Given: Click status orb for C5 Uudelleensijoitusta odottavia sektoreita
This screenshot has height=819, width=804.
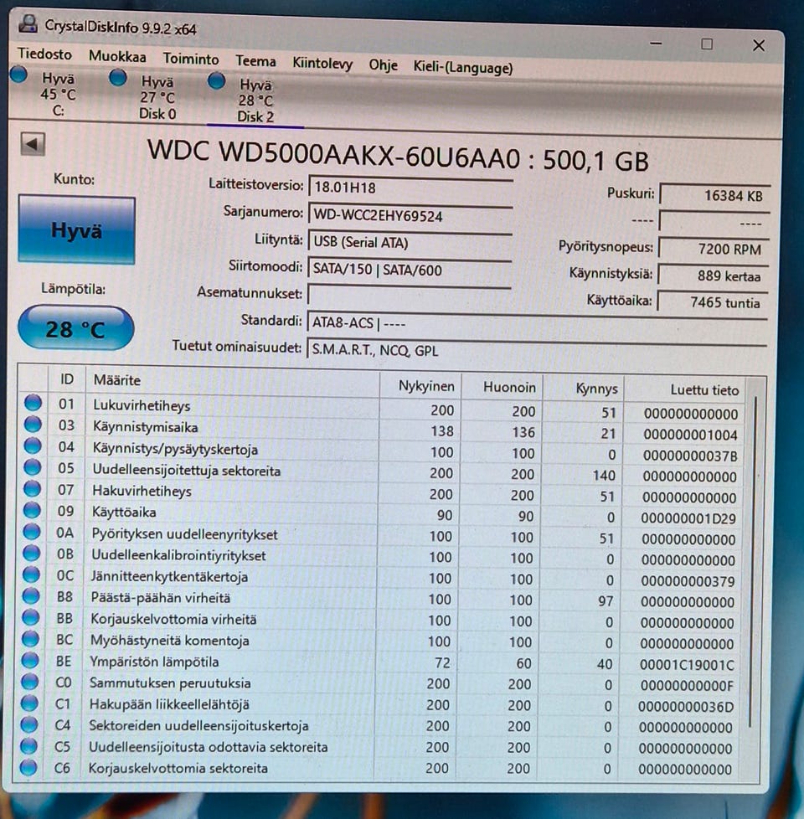Looking at the screenshot, I should click(28, 746).
